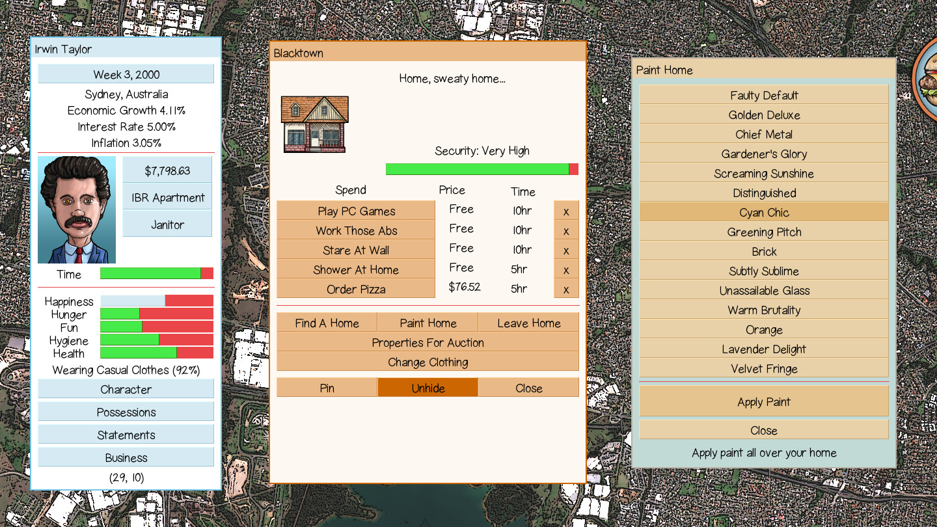The height and width of the screenshot is (527, 937).
Task: Remove the Work Those Abs activity
Action: coord(566,230)
